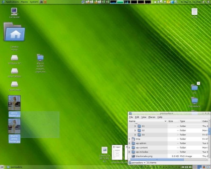Open the Computer desktop icon
Screen dimensions: 211x169
click(14, 11)
